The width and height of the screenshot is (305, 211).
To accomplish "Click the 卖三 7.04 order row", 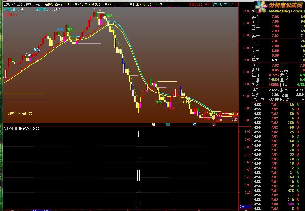I will coord(278,26).
